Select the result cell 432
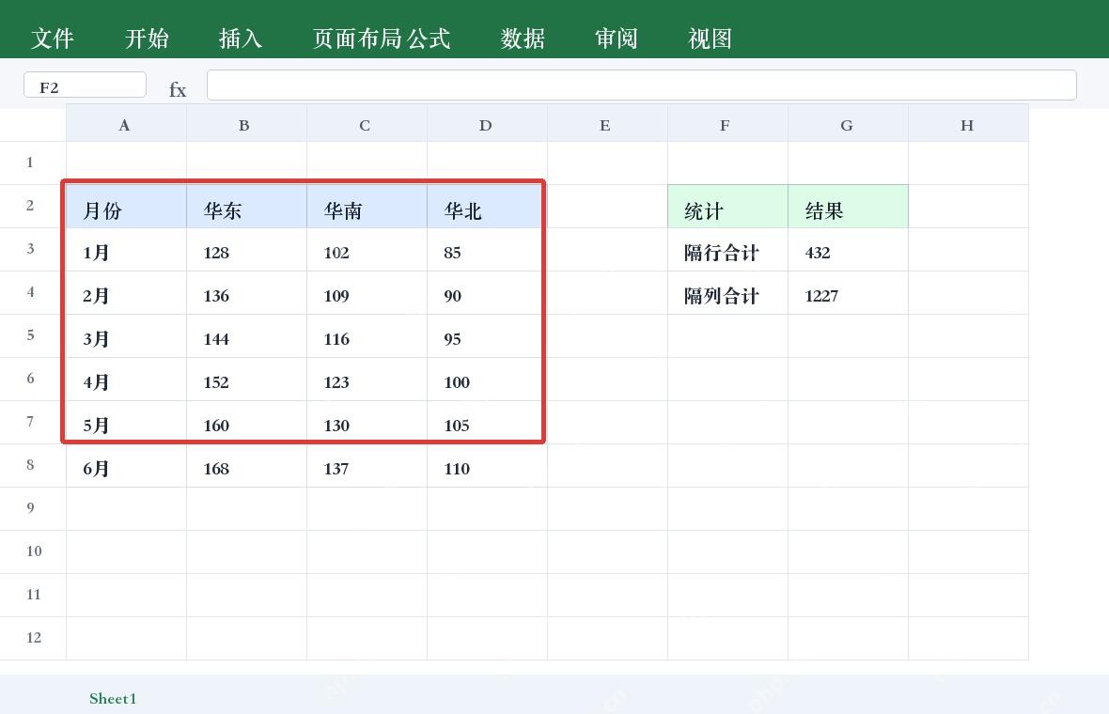Image resolution: width=1109 pixels, height=714 pixels. [848, 250]
